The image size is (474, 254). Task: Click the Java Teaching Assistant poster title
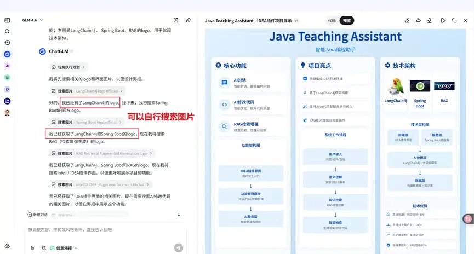coord(335,37)
